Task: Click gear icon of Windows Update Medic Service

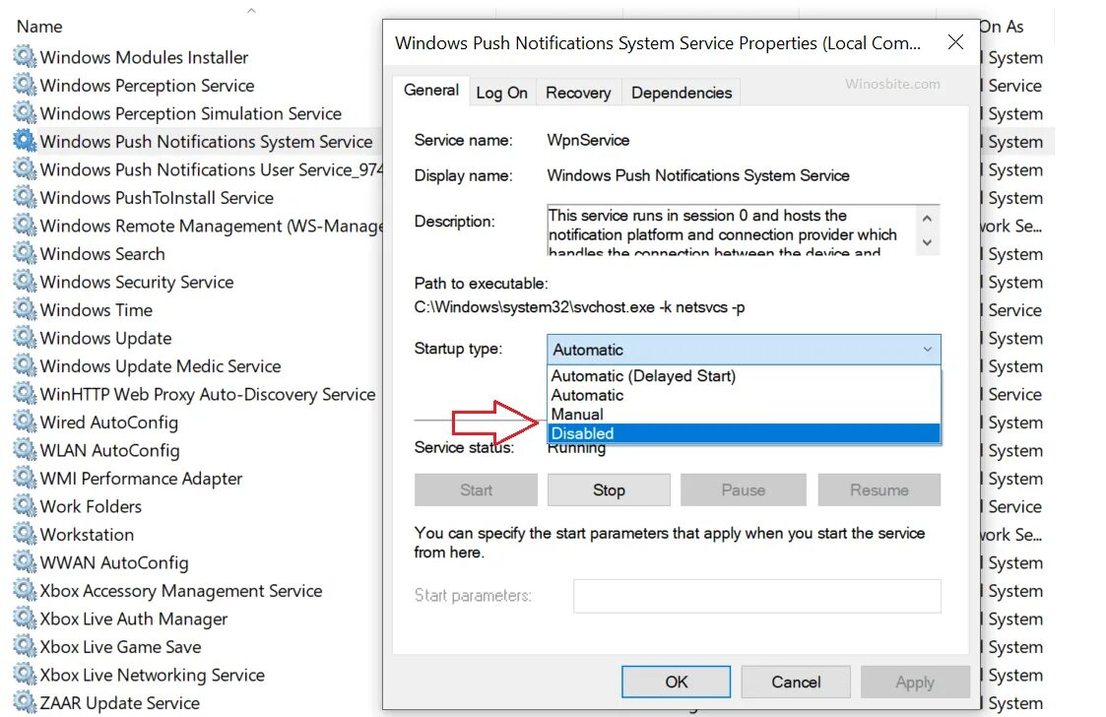Action: (x=25, y=365)
